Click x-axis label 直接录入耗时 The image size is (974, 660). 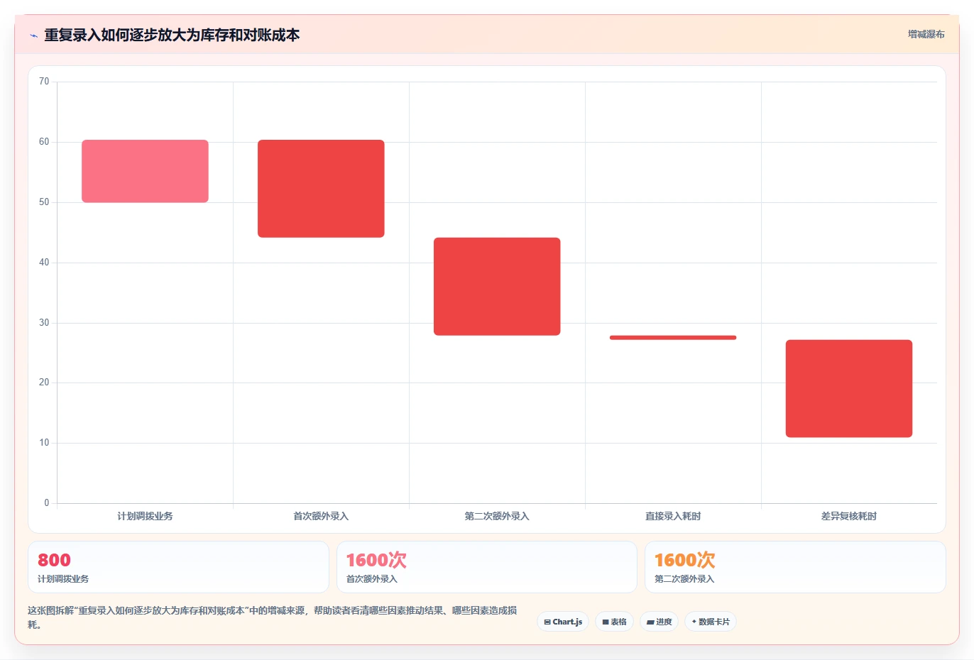click(673, 516)
